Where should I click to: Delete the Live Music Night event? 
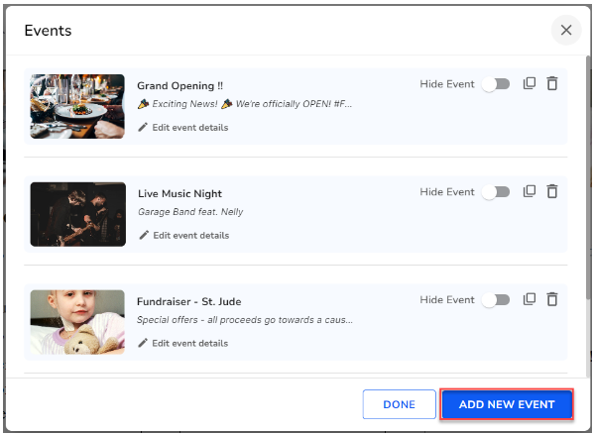tap(552, 191)
